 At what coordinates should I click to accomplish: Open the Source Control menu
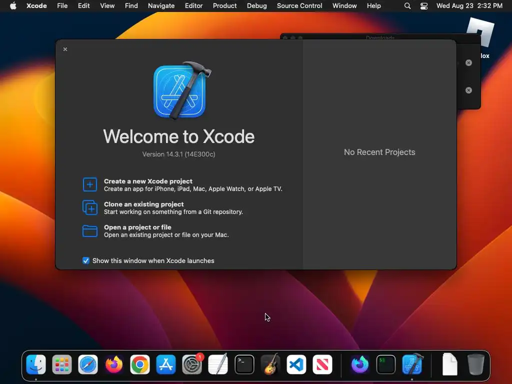pyautogui.click(x=299, y=5)
